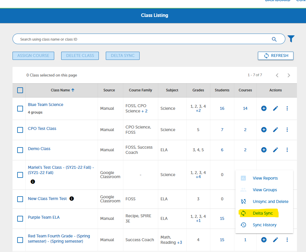This screenshot has height=252, width=306.
Task: Expand '+ 2' course families for Blue Team
Action: [x=145, y=111]
